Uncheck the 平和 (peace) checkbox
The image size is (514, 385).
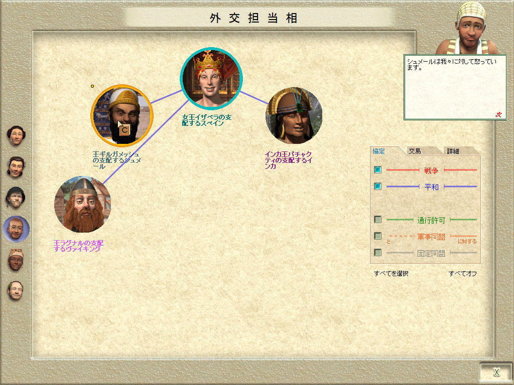click(378, 186)
